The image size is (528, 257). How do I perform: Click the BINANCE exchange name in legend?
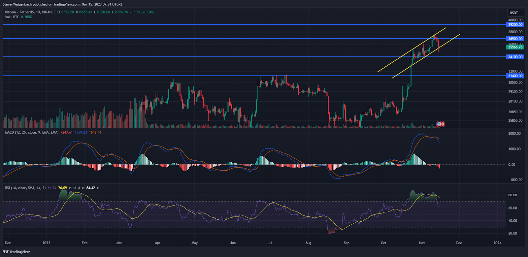[x=49, y=12]
